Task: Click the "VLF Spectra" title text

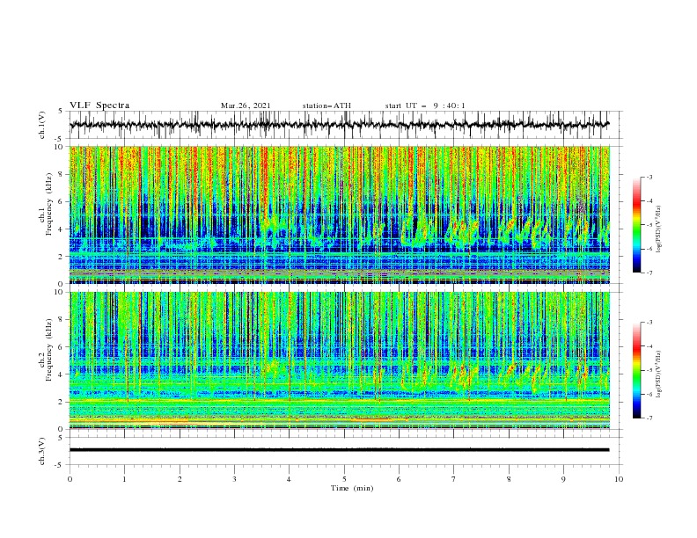Action: coord(99,105)
